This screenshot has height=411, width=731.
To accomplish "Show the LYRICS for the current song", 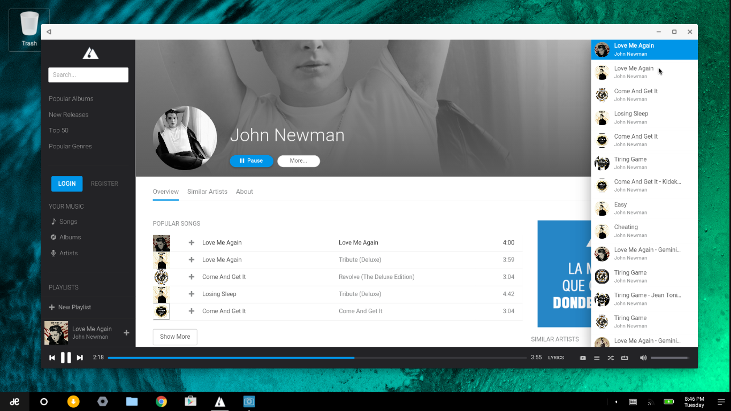I will [x=556, y=357].
